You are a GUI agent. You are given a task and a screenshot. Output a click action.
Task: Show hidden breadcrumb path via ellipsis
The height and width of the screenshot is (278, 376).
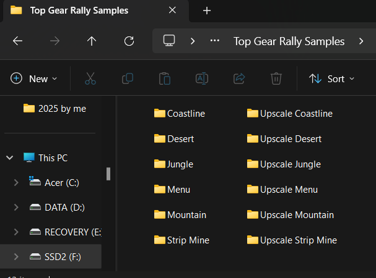coord(214,41)
